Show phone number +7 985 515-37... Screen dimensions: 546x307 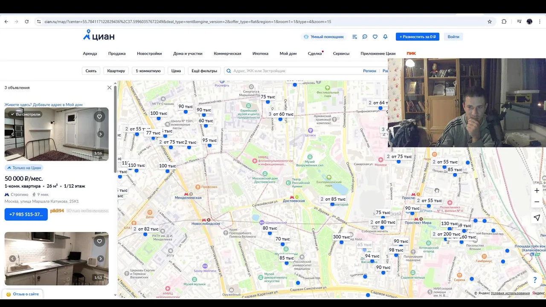pyautogui.click(x=26, y=214)
